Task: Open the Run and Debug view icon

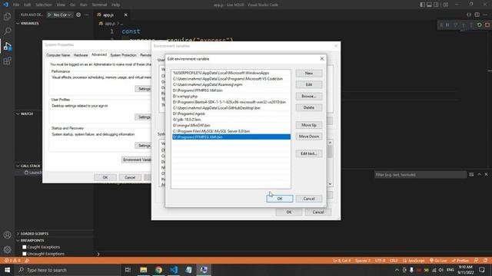Action: (7, 46)
